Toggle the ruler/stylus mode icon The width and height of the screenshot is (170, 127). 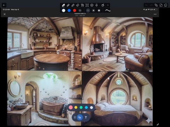point(156,5)
